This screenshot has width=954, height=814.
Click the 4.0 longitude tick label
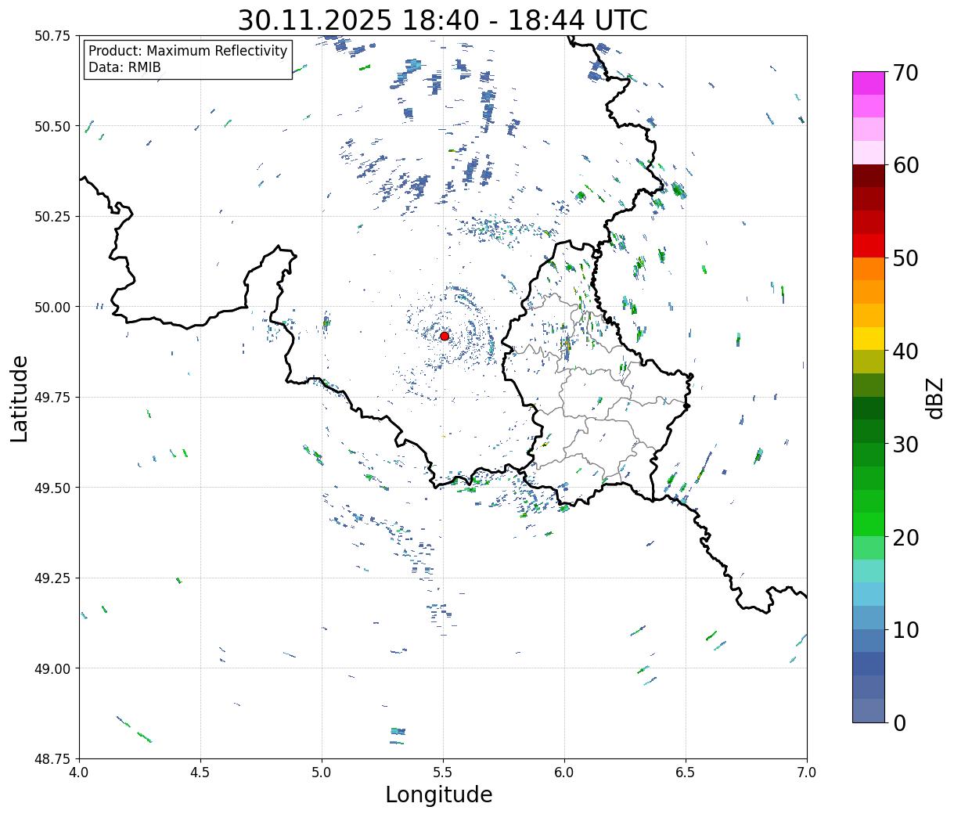(x=79, y=773)
